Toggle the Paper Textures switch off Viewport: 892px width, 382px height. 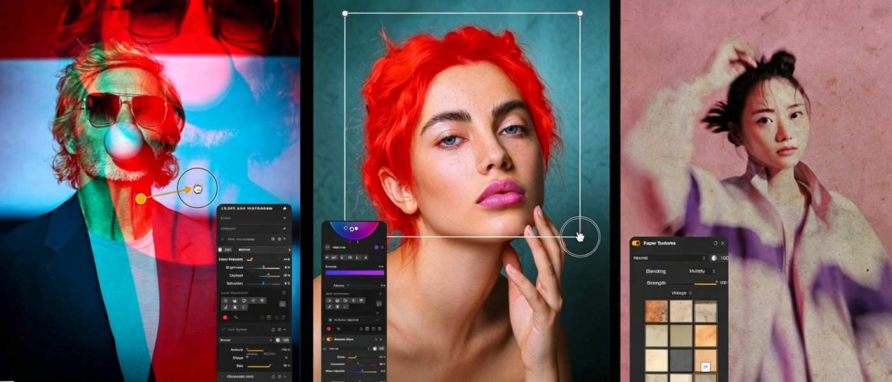click(635, 243)
